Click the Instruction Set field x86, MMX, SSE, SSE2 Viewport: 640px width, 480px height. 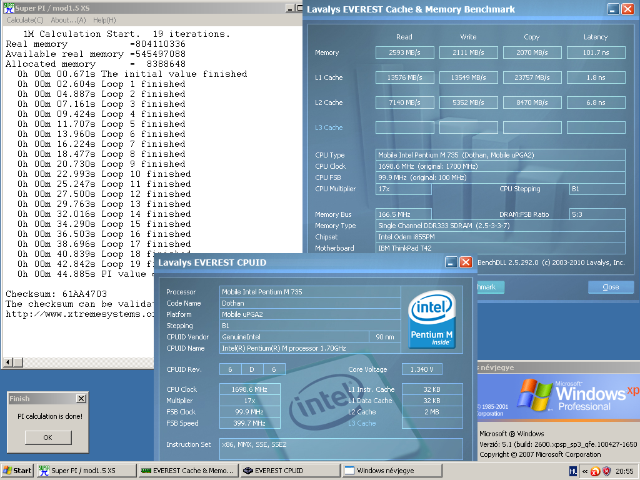pos(341,449)
